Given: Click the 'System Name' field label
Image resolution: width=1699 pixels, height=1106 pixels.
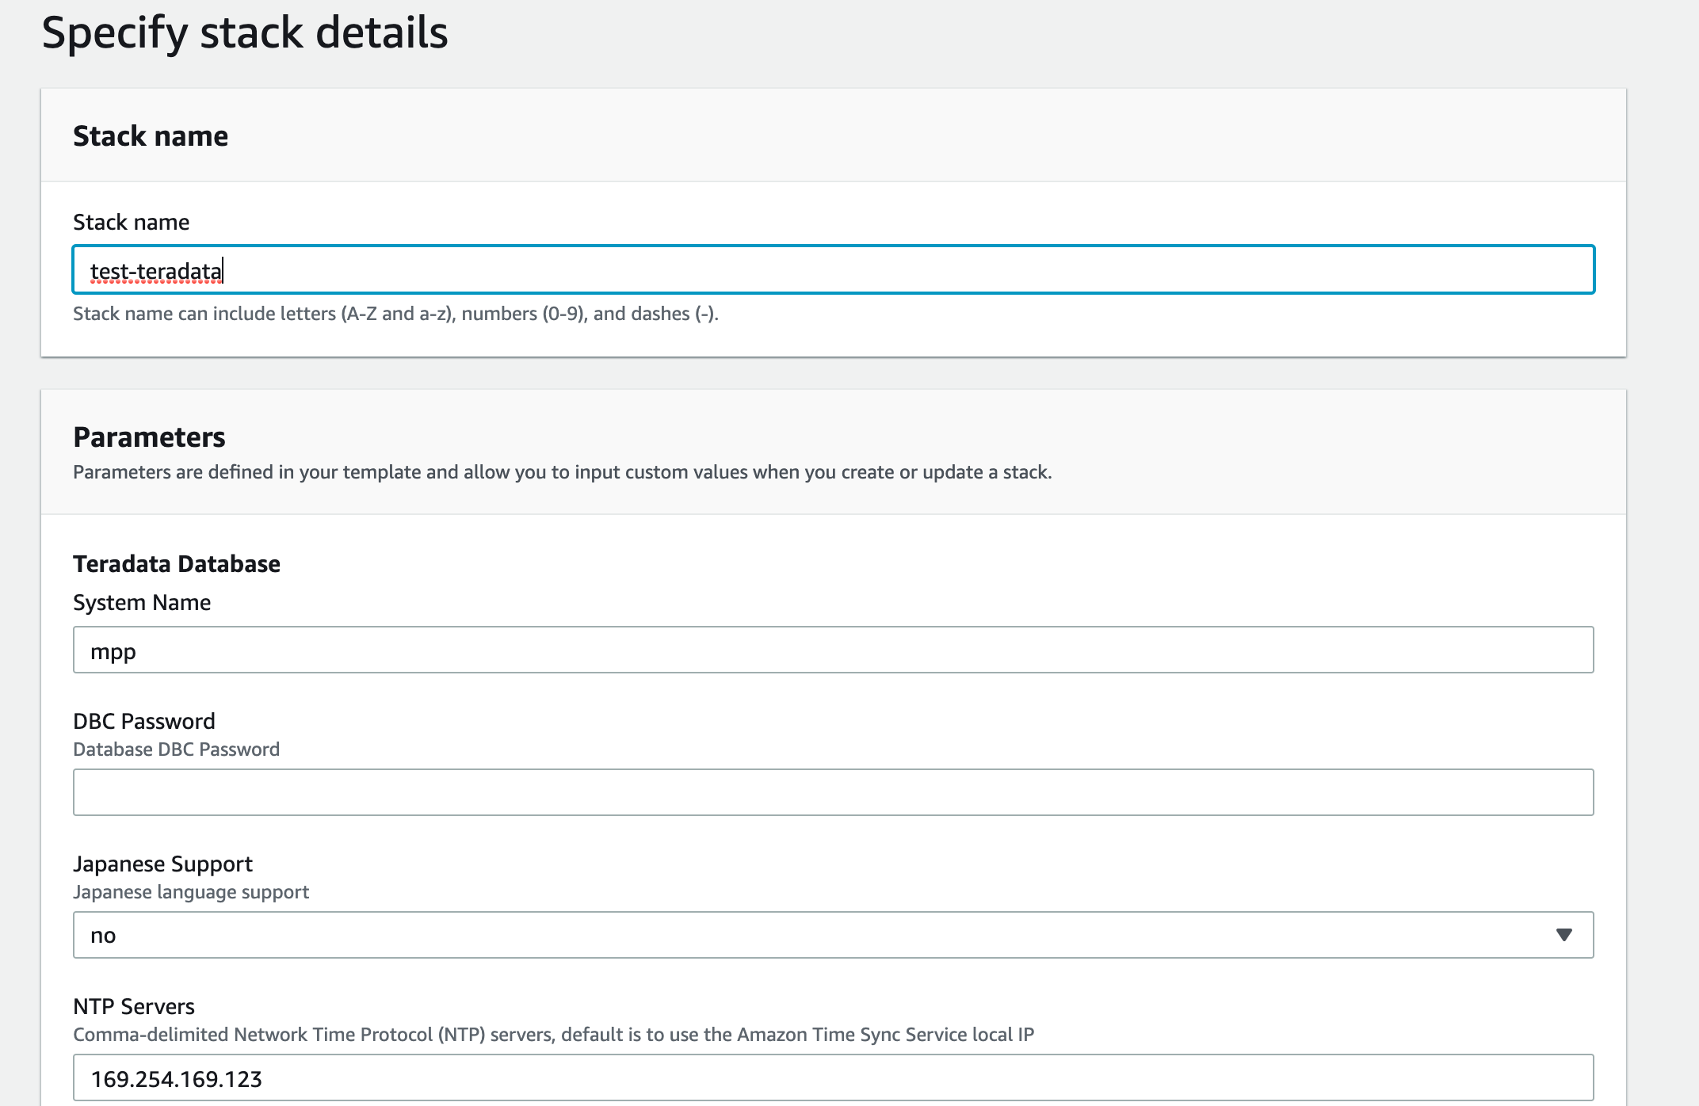Looking at the screenshot, I should [x=142, y=602].
